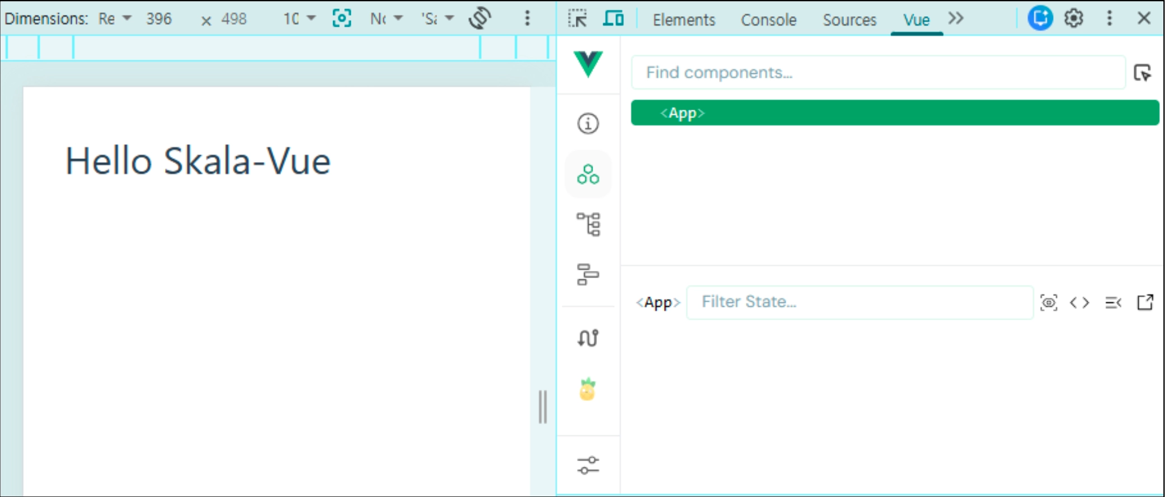This screenshot has height=497, width=1165.
Task: Toggle device toolbar emulation mode
Action: 613,18
